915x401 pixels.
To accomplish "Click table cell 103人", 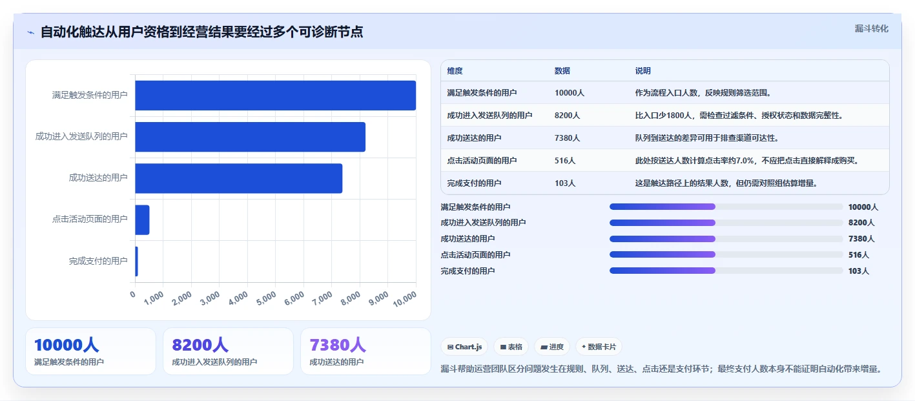I will point(565,183).
